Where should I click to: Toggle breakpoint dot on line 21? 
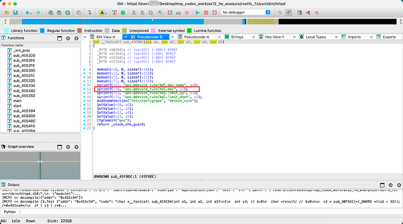pos(85,120)
